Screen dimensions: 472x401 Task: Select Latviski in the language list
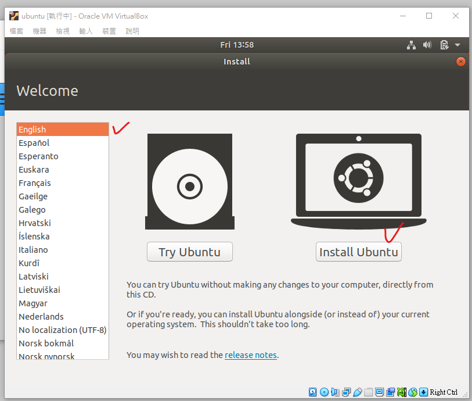coord(63,276)
